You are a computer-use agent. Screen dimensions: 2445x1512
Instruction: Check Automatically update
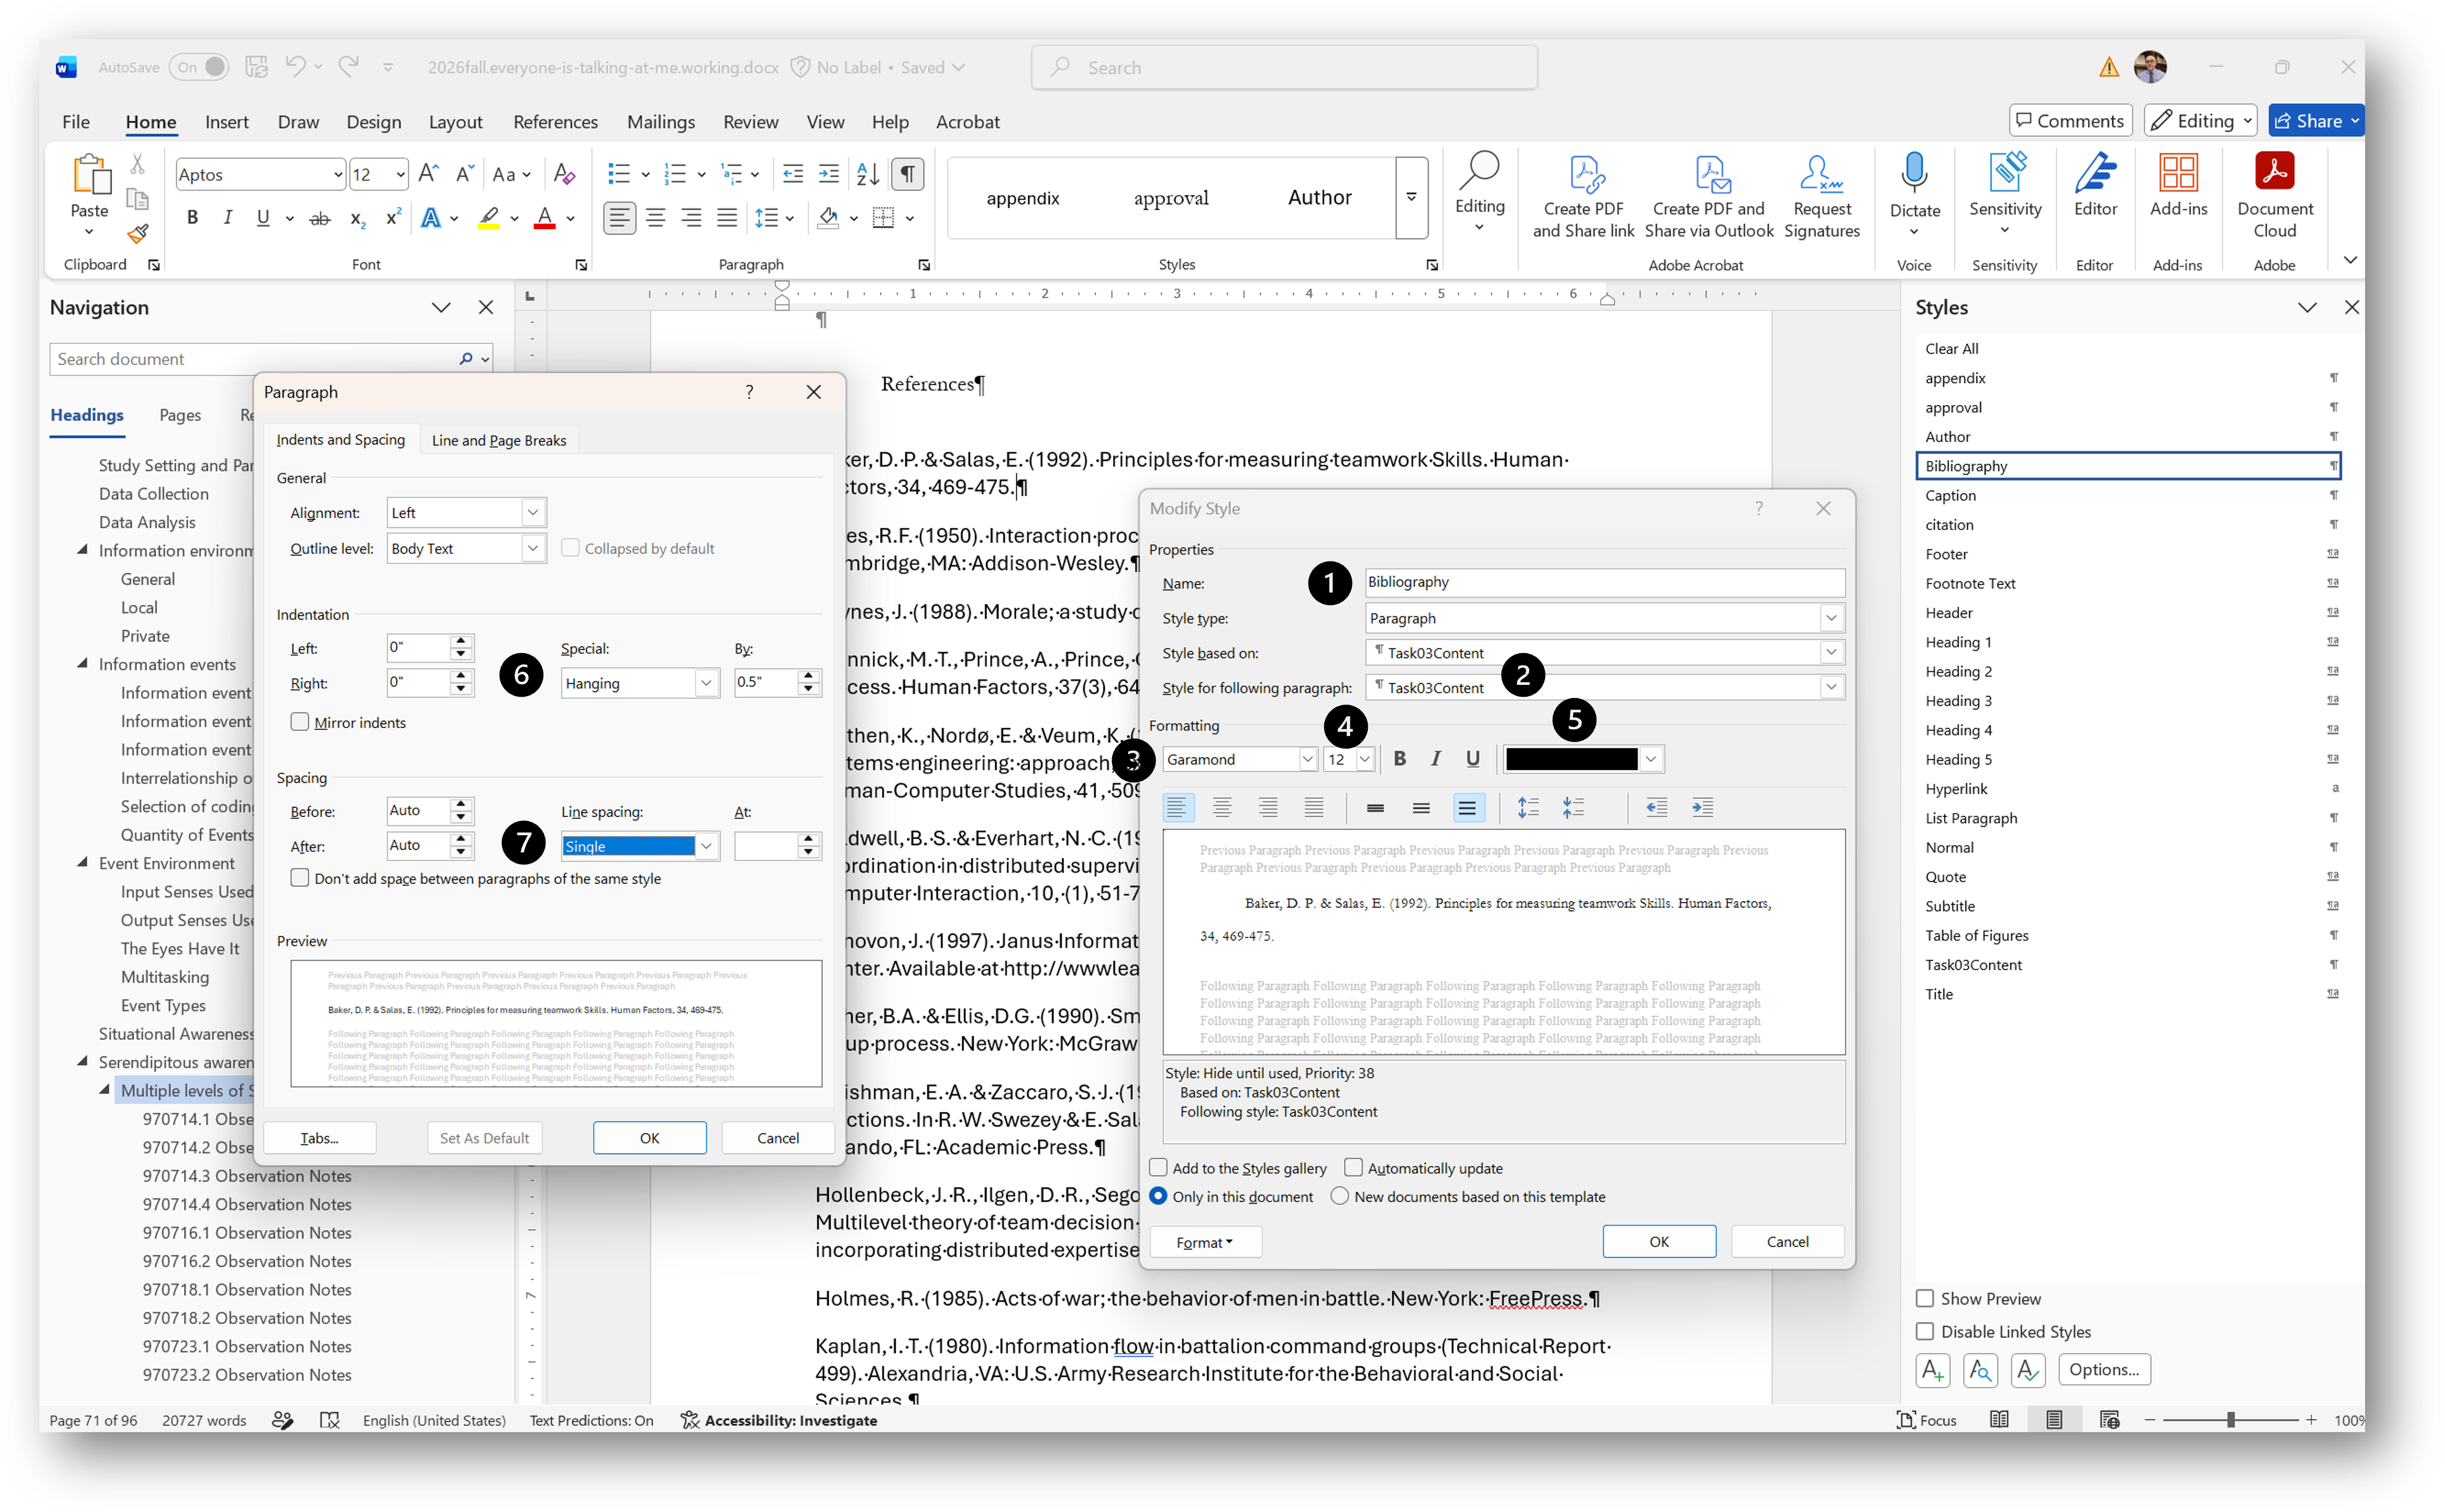(1353, 1168)
